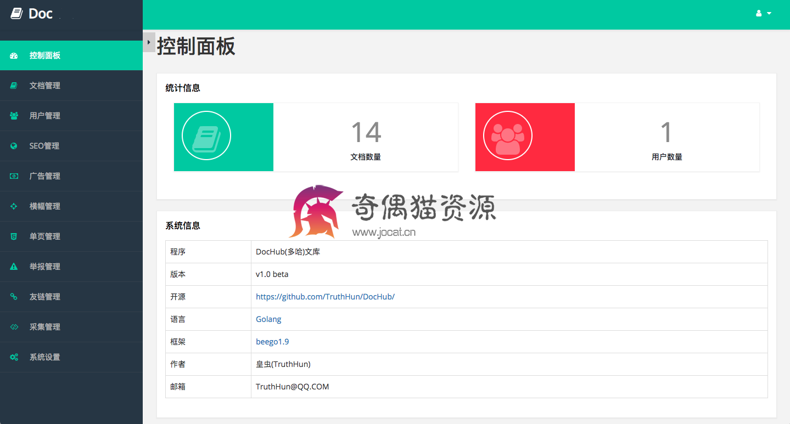Click the code icon beside 采集管理
This screenshot has width=790, height=424.
click(14, 327)
